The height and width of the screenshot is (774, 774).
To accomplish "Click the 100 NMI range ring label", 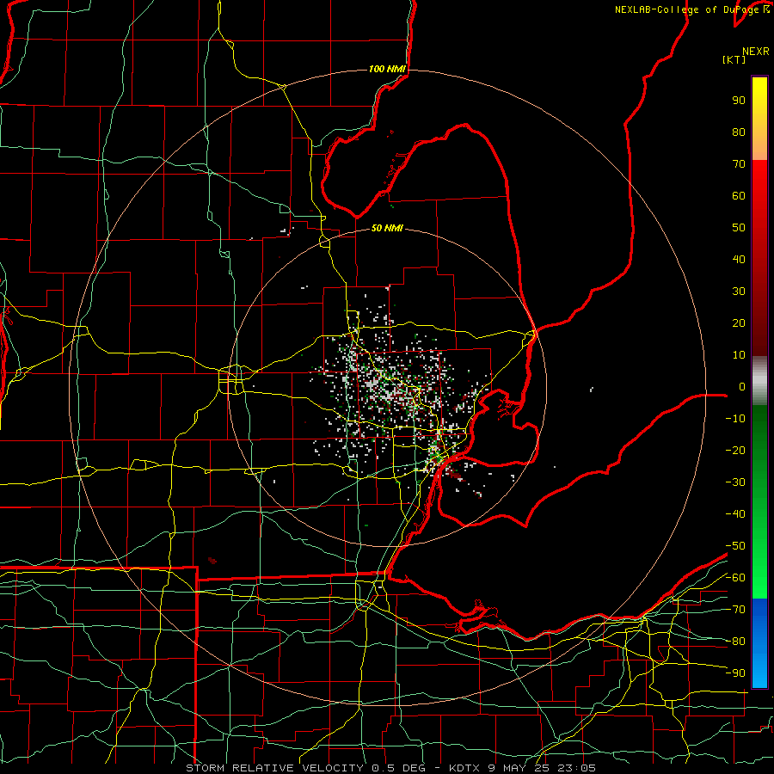I will [x=387, y=69].
